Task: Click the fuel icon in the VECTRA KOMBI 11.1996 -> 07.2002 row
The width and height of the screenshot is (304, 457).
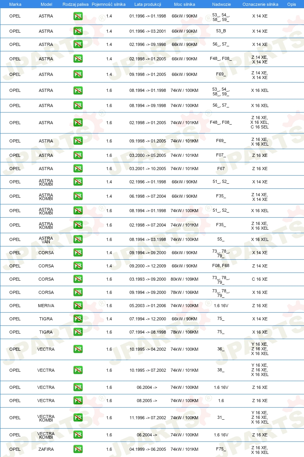Action: tap(78, 417)
